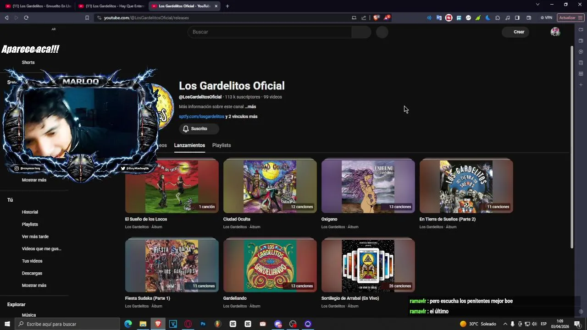The image size is (587, 330).
Task: Open the y 2 vínculos más link
Action: (x=241, y=117)
